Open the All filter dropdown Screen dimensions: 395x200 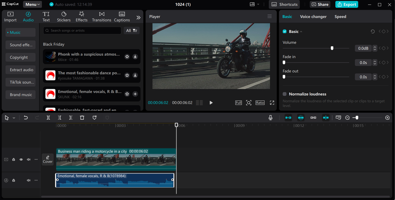pos(131,30)
